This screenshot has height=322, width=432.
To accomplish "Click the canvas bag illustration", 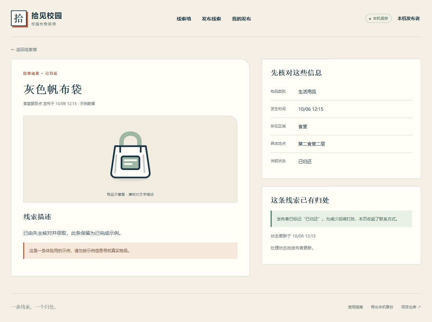I will pos(130,155).
